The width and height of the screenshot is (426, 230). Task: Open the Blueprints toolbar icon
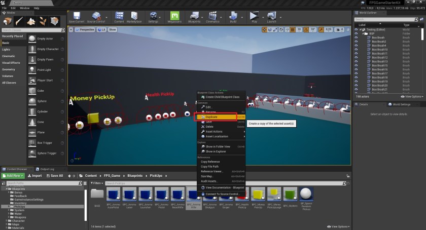(x=195, y=17)
